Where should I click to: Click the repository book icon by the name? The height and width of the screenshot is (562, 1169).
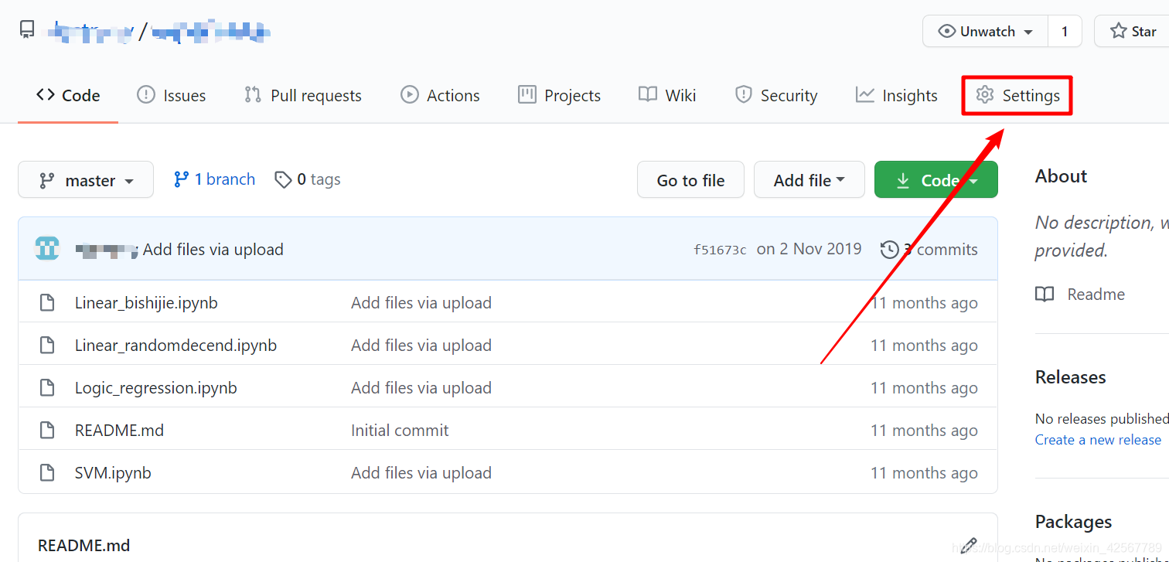(27, 30)
